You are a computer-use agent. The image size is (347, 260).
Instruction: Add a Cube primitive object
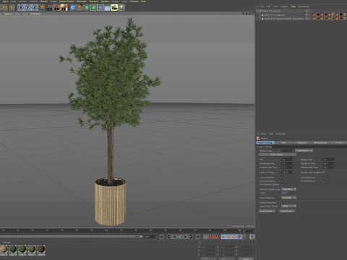pyautogui.click(x=73, y=8)
